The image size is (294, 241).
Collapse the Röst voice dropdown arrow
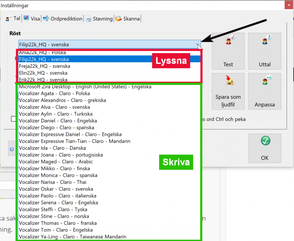[198, 45]
